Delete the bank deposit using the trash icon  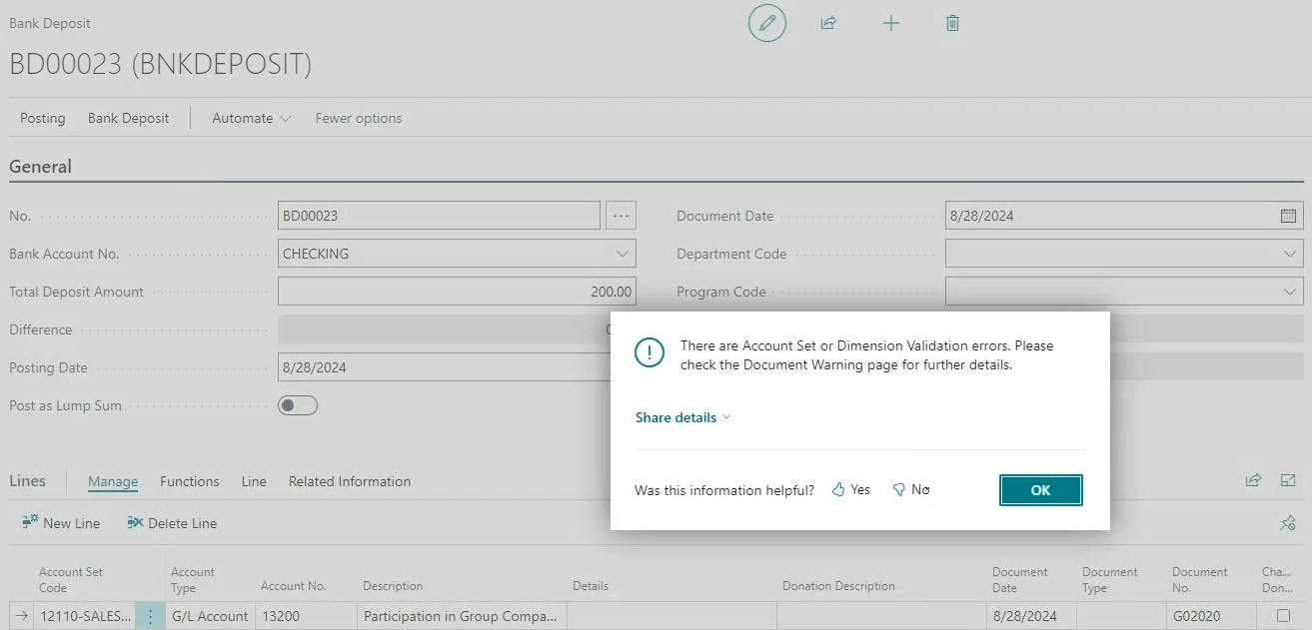tap(951, 22)
